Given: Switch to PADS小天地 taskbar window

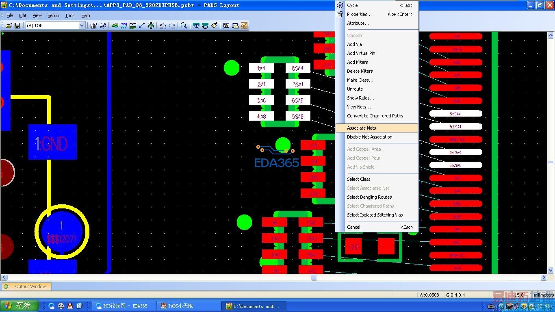Looking at the screenshot, I should [x=189, y=306].
